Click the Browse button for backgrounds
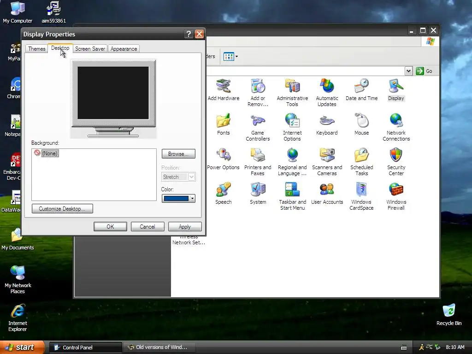The height and width of the screenshot is (354, 472). point(178,154)
